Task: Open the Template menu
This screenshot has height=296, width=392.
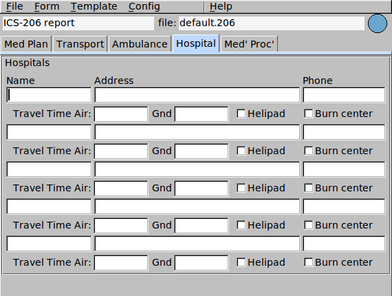Action: point(94,6)
